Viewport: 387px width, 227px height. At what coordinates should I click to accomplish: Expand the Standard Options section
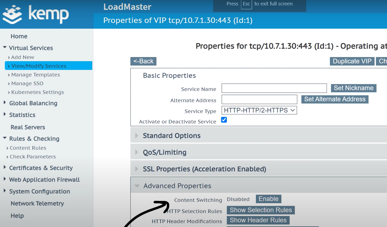coord(137,135)
